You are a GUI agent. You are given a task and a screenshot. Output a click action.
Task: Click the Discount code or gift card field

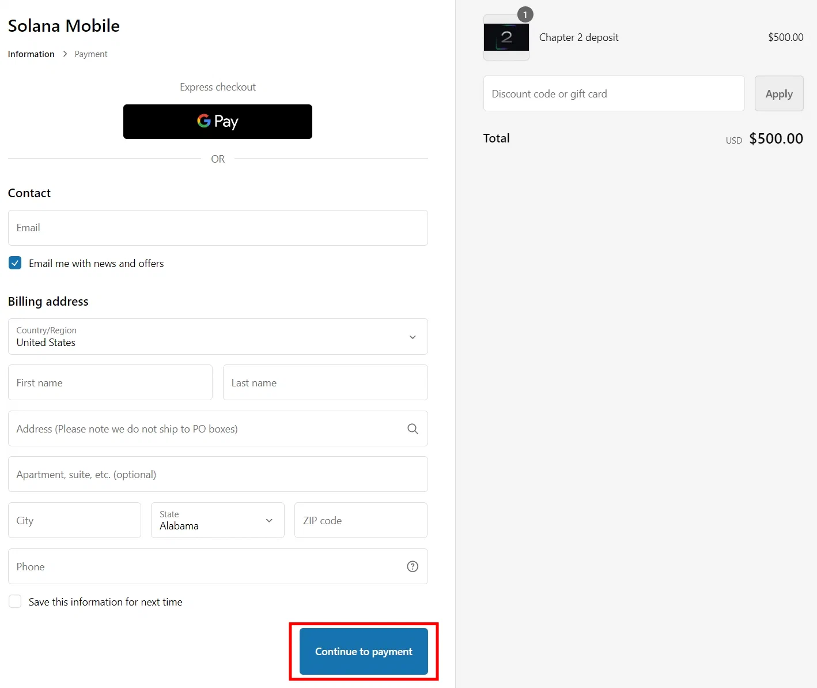coord(614,93)
